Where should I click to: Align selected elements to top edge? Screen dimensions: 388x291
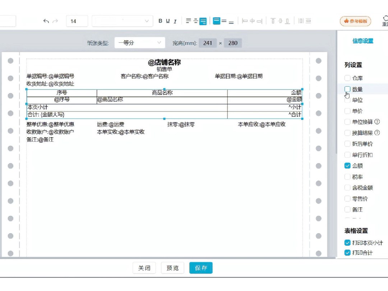click(x=273, y=21)
